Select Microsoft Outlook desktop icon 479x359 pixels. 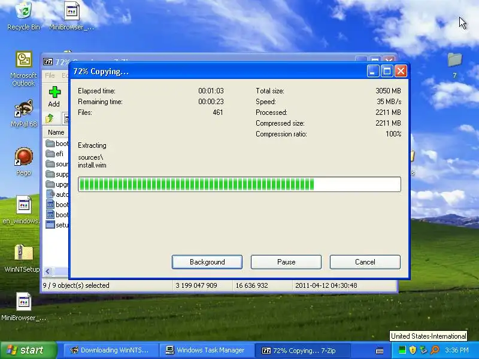(23, 69)
